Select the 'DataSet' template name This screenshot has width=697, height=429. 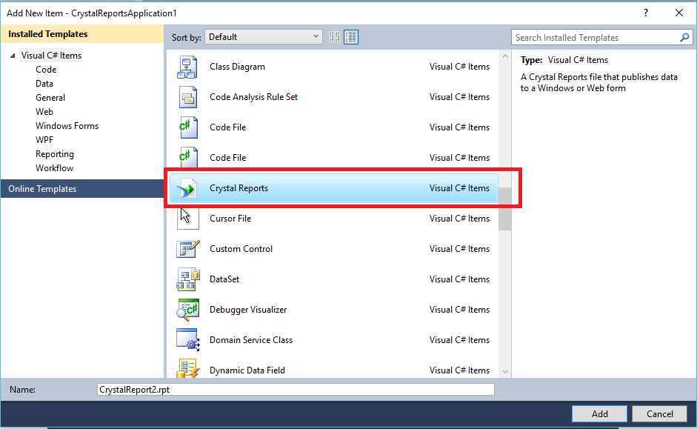click(224, 279)
